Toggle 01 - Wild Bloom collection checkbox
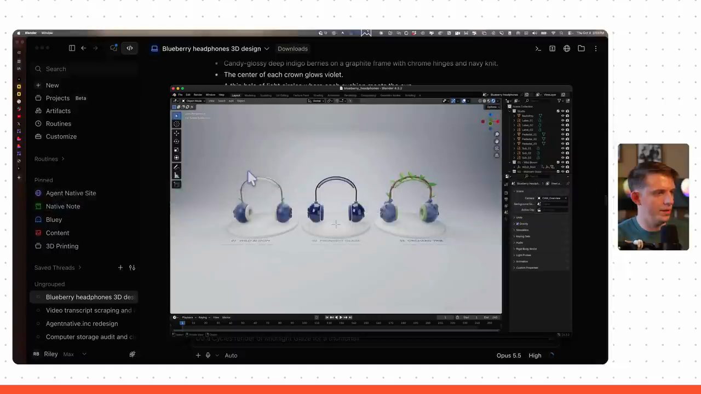The image size is (701, 394). 558,163
